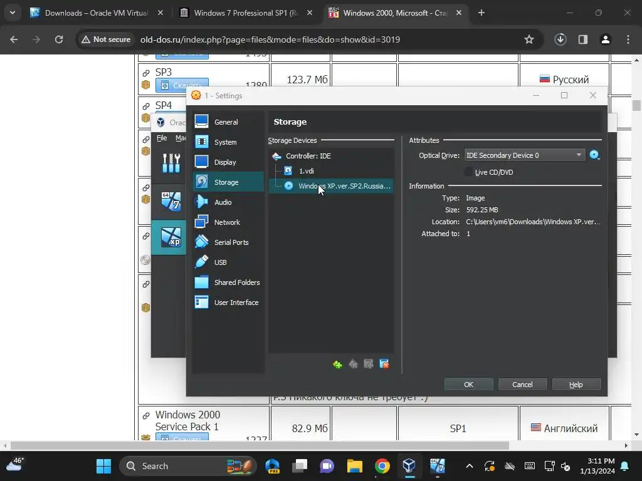Select the Windows 2000, Microsoft tab

395,13
